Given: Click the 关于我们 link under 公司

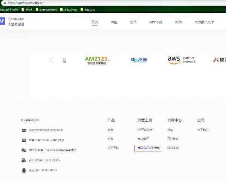Looking at the screenshot, I should [x=203, y=130].
